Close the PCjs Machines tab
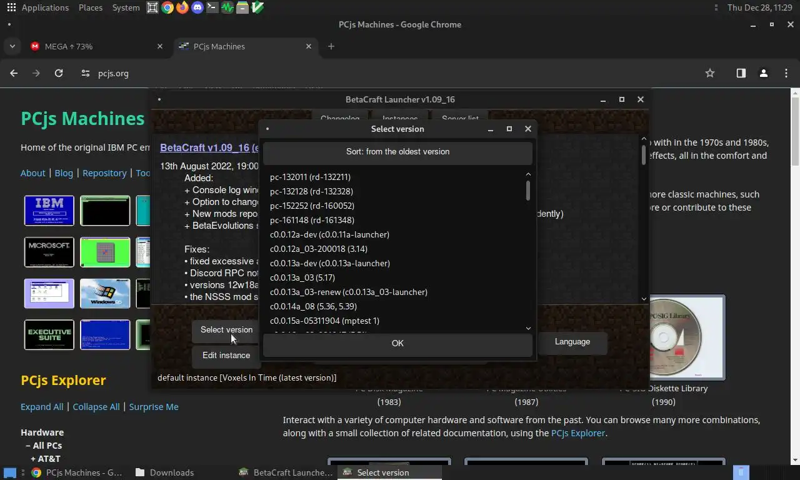 tap(309, 46)
